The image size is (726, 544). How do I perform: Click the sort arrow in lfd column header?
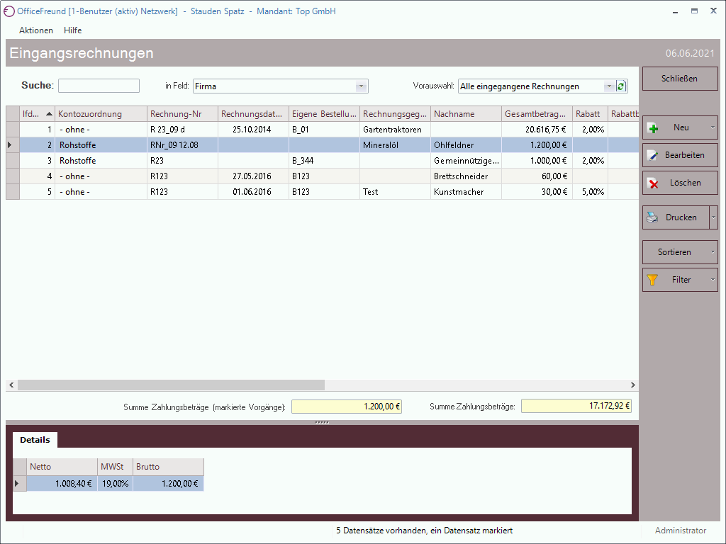[x=49, y=114]
